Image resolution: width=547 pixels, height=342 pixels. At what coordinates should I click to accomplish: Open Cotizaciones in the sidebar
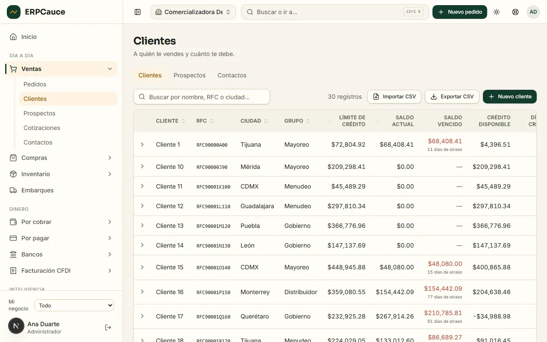68,128
